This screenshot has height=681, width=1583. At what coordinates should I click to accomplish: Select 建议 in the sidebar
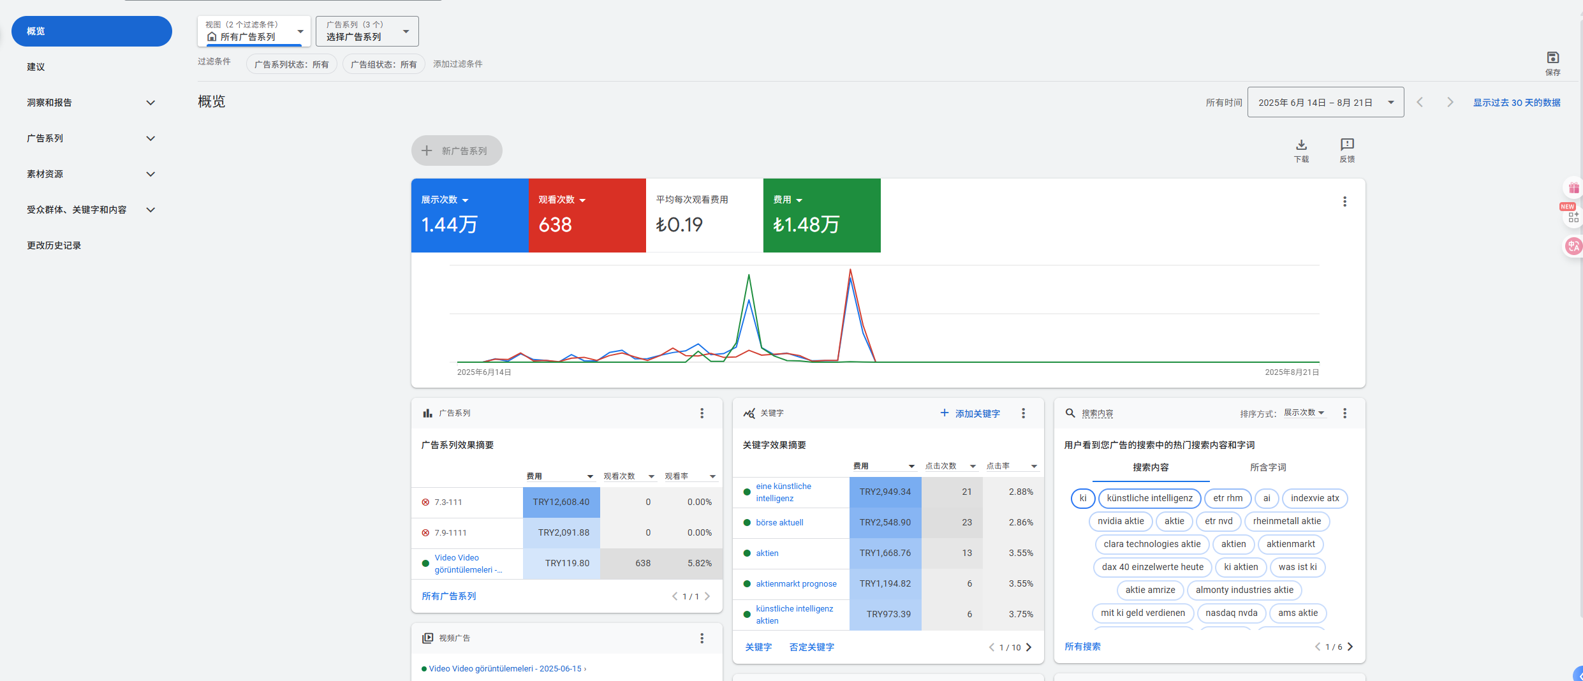click(x=36, y=67)
